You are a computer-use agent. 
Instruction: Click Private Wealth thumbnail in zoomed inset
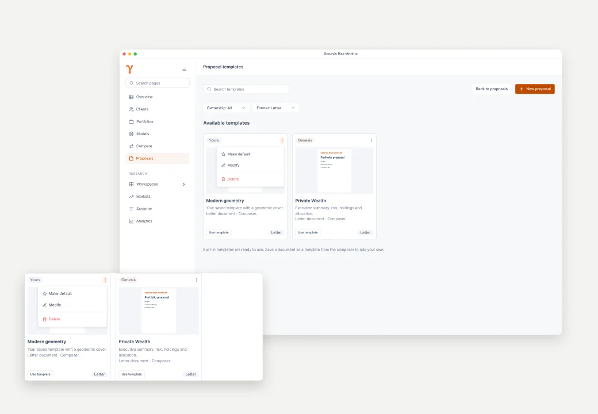click(x=159, y=310)
